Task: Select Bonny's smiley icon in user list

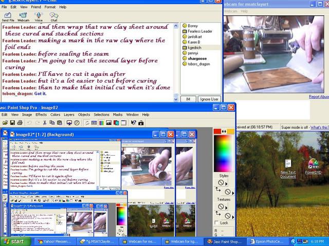Action: (185, 26)
